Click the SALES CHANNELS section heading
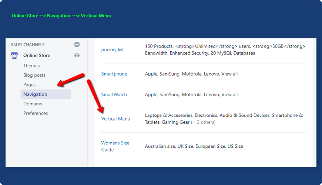Screen dimensions: 322x185 pyautogui.click(x=28, y=45)
